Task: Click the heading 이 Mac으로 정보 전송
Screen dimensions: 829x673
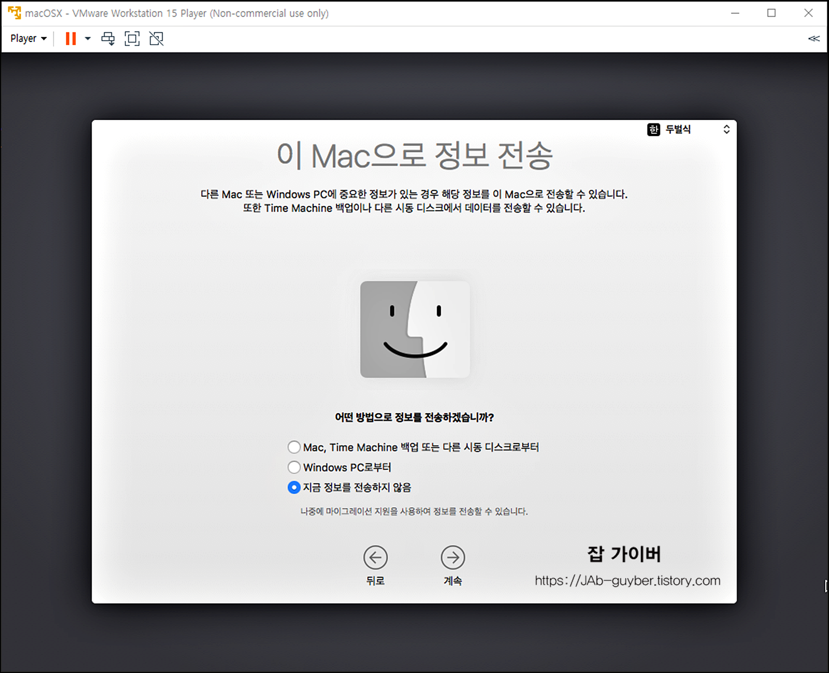Action: tap(414, 156)
